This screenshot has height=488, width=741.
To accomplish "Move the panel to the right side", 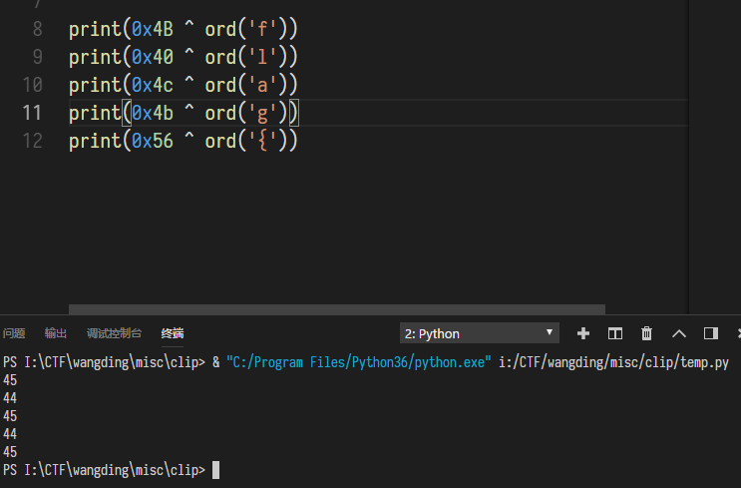I will (x=711, y=333).
